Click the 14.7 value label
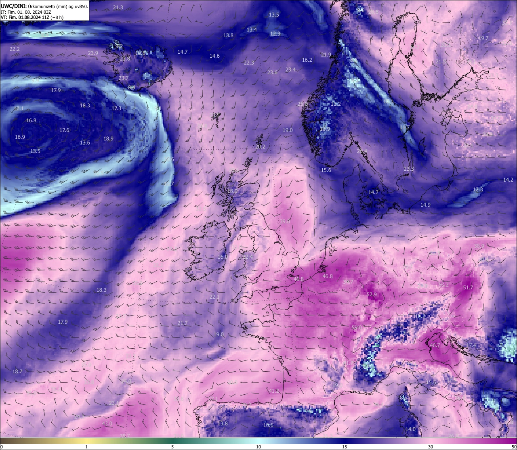Viewport: 517px width, 450px height. pos(183,52)
